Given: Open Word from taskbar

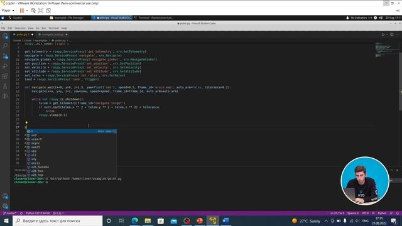Looking at the screenshot, I should tap(225, 220).
